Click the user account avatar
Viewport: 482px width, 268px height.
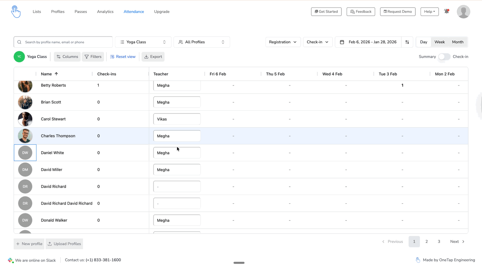[x=463, y=12]
